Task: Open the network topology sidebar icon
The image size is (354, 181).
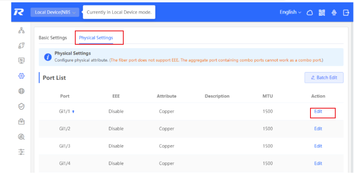Action: [x=21, y=30]
